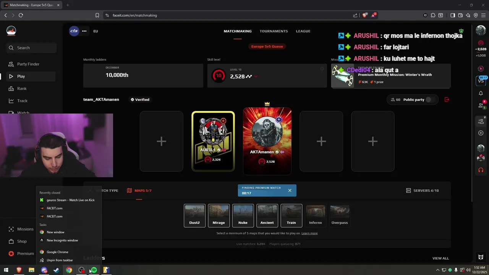Bookmark the page using the bookmark icon
Image resolution: width=489 pixels, height=275 pixels.
coord(97,15)
